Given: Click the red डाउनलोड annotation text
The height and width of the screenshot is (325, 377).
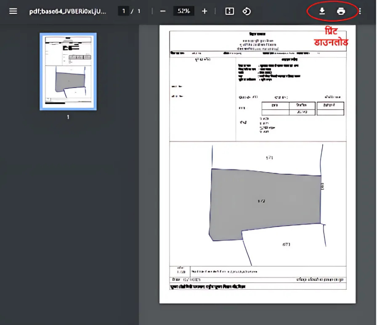Looking at the screenshot, I should [331, 42].
